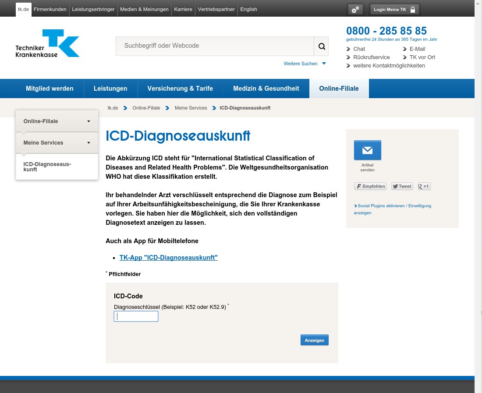Image resolution: width=482 pixels, height=393 pixels.
Task: Open the Mitglied werden main menu
Action: click(x=50, y=89)
